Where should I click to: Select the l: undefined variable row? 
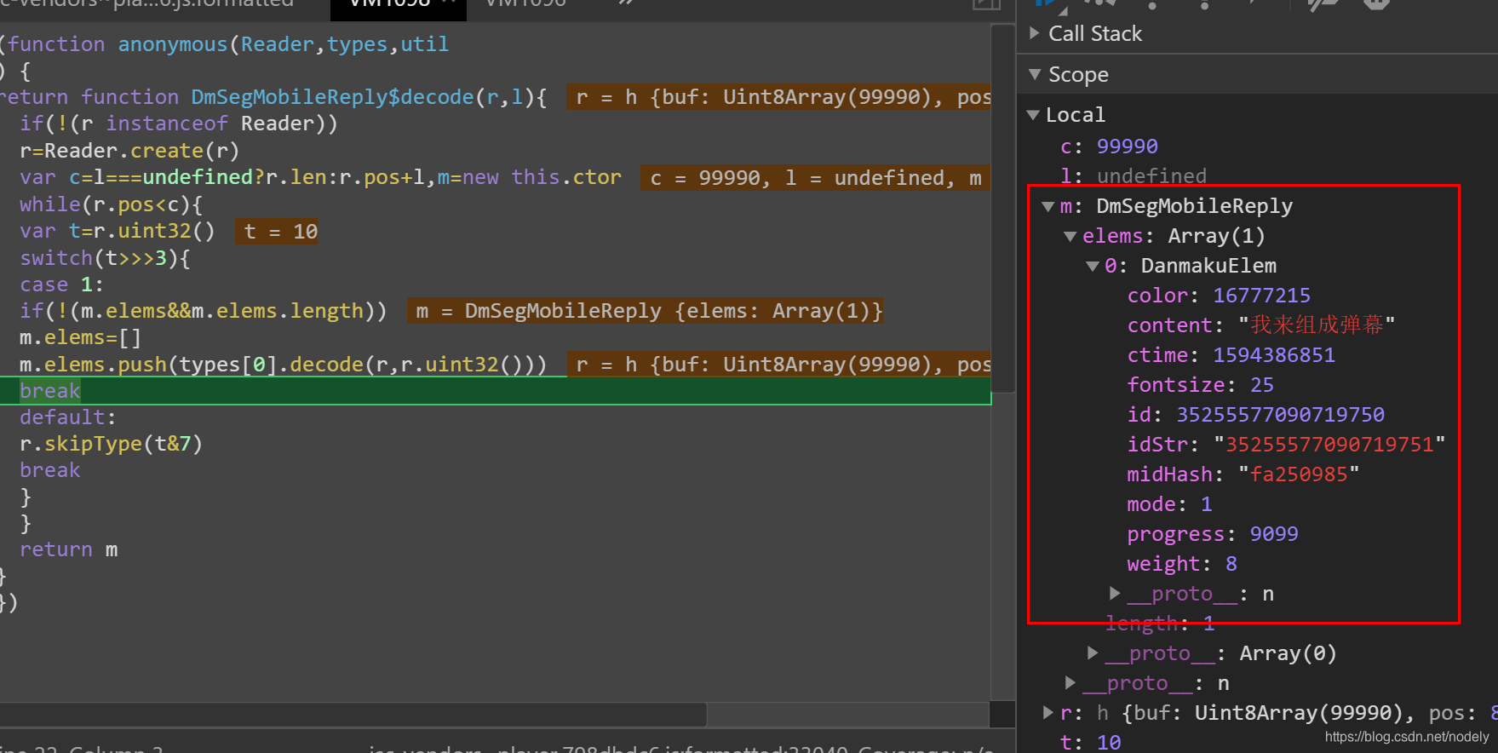[x=1133, y=175]
